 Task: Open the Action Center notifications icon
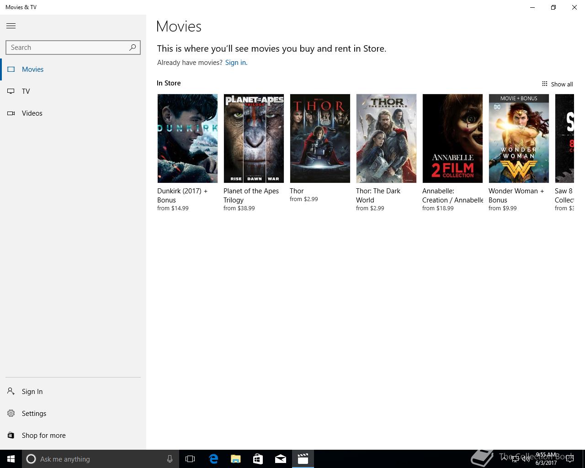click(570, 459)
